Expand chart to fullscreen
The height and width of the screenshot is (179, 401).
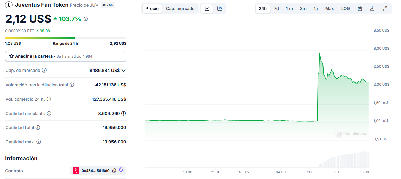click(x=385, y=9)
